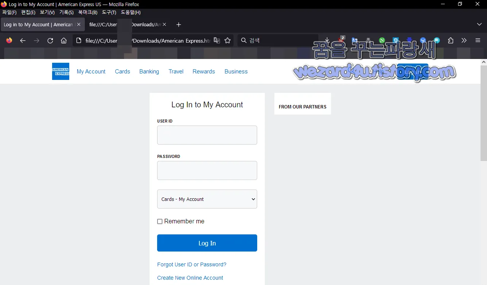
Task: Open the Firefox hamburger application menu
Action: click(478, 40)
